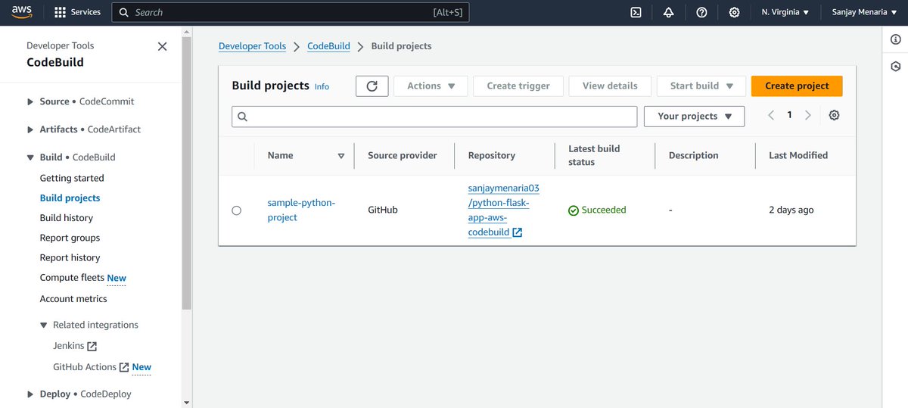
Task: Click the external link icon beside repository
Action: [518, 232]
